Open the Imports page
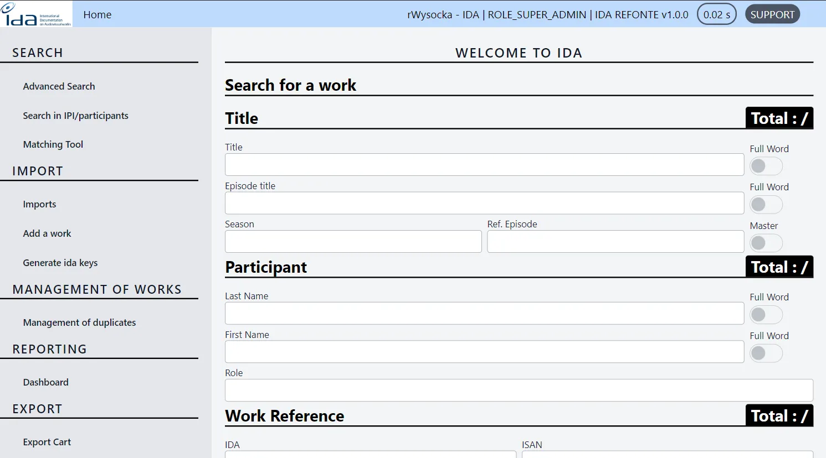 coord(39,204)
